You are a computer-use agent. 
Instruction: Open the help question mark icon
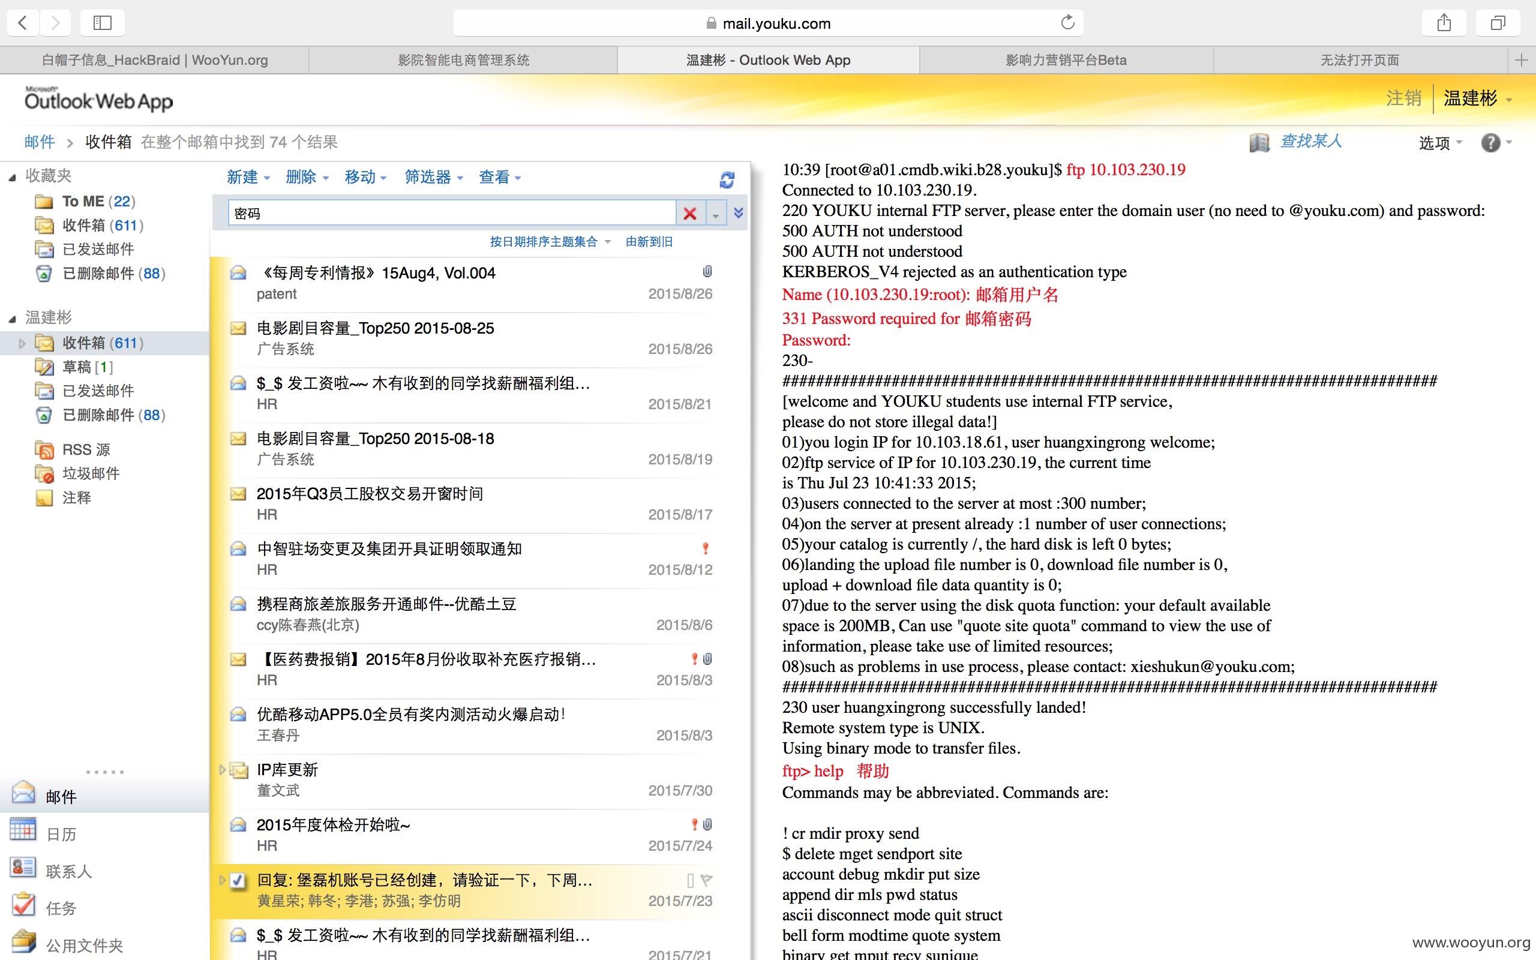[1490, 143]
